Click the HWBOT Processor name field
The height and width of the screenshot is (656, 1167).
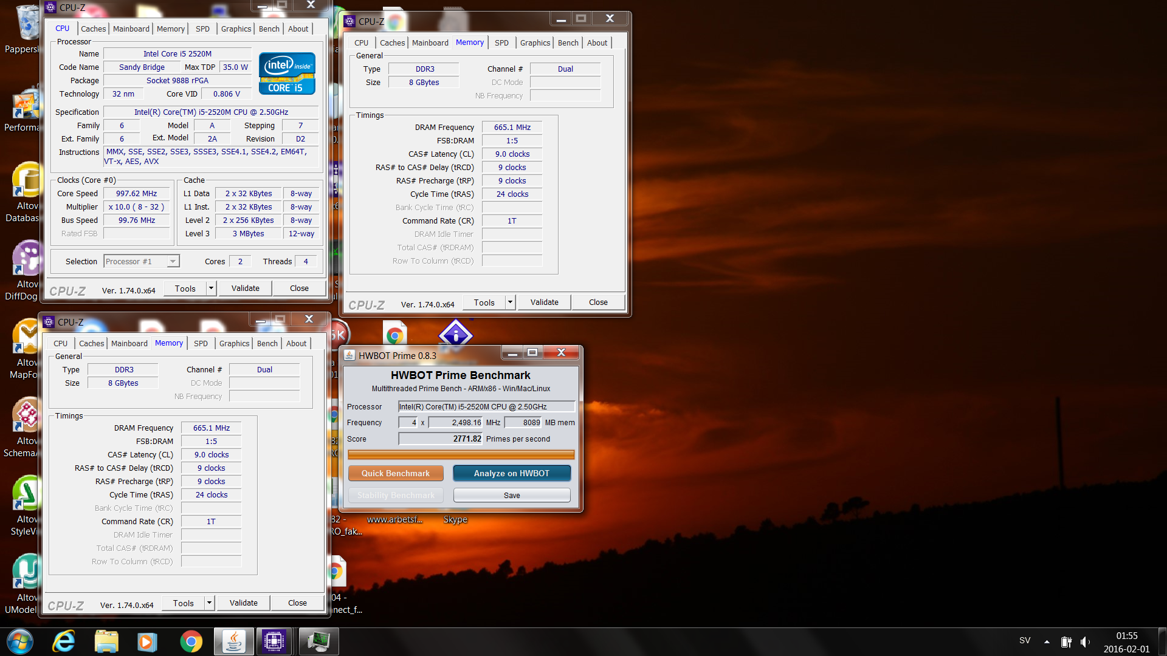coord(486,407)
